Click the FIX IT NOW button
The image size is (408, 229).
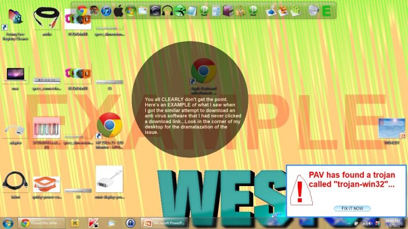click(x=352, y=208)
